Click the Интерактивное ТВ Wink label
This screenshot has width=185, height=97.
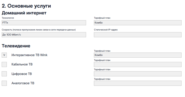[29, 55]
